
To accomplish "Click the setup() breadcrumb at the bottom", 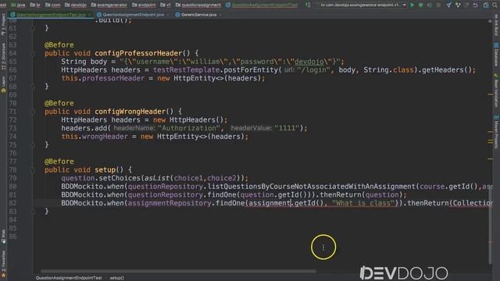I will (x=116, y=278).
